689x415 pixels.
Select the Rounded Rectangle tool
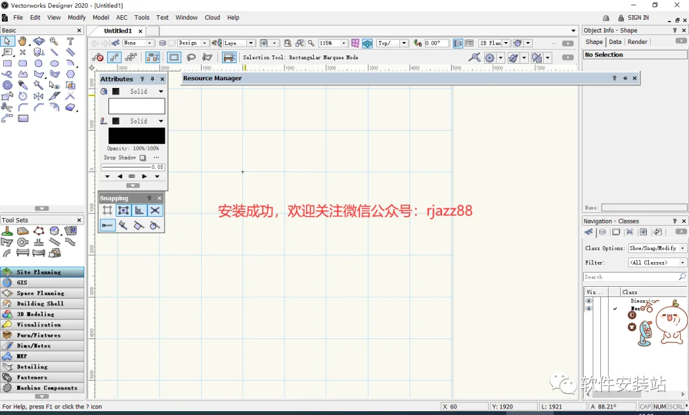pos(23,63)
